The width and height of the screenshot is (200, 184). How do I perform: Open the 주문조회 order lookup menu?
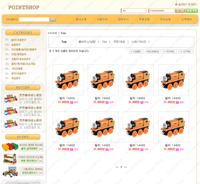tap(144, 19)
